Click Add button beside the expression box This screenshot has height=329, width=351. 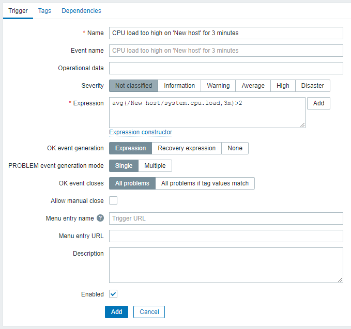click(318, 103)
